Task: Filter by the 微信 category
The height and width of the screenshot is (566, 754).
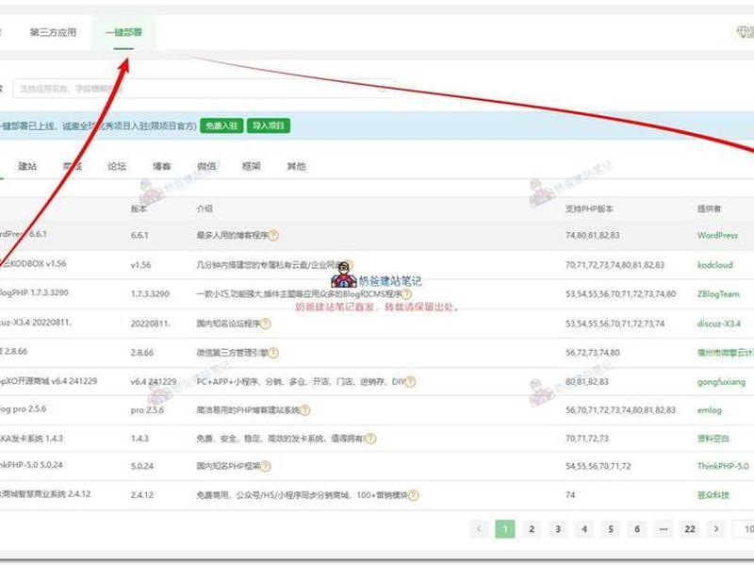Action: (206, 166)
